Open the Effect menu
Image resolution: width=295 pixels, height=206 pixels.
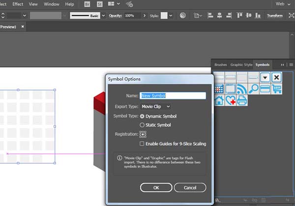click(x=18, y=4)
